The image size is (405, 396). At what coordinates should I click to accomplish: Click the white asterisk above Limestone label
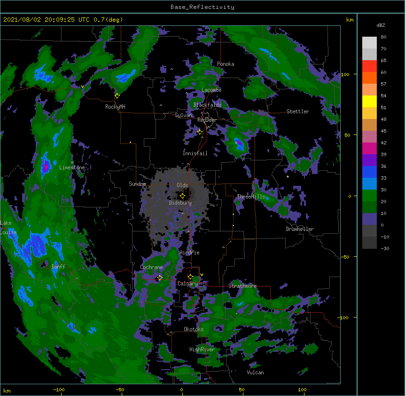pos(72,163)
